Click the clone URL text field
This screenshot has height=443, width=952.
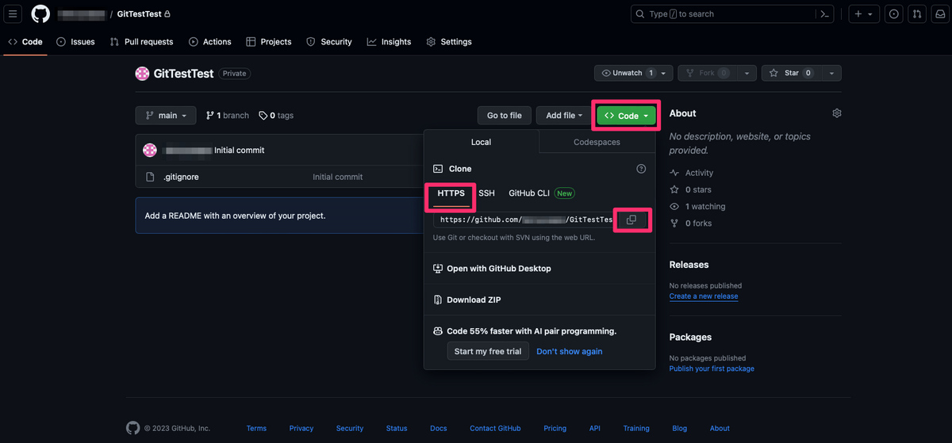(x=524, y=220)
